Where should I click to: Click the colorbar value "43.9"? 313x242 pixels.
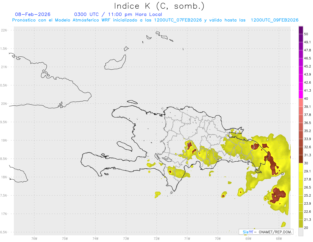[308, 74]
